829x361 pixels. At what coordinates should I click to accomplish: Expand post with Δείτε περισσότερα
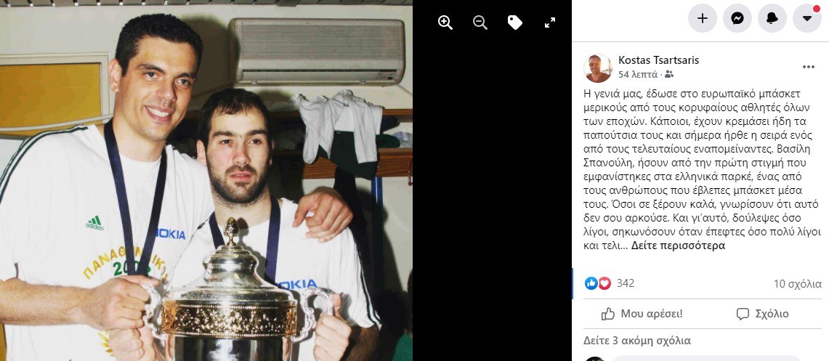pos(678,246)
